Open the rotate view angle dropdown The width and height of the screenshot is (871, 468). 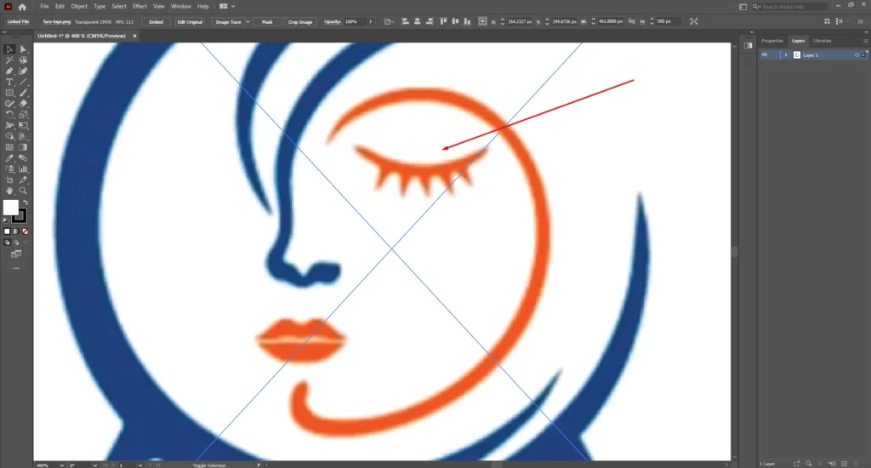coord(94,465)
